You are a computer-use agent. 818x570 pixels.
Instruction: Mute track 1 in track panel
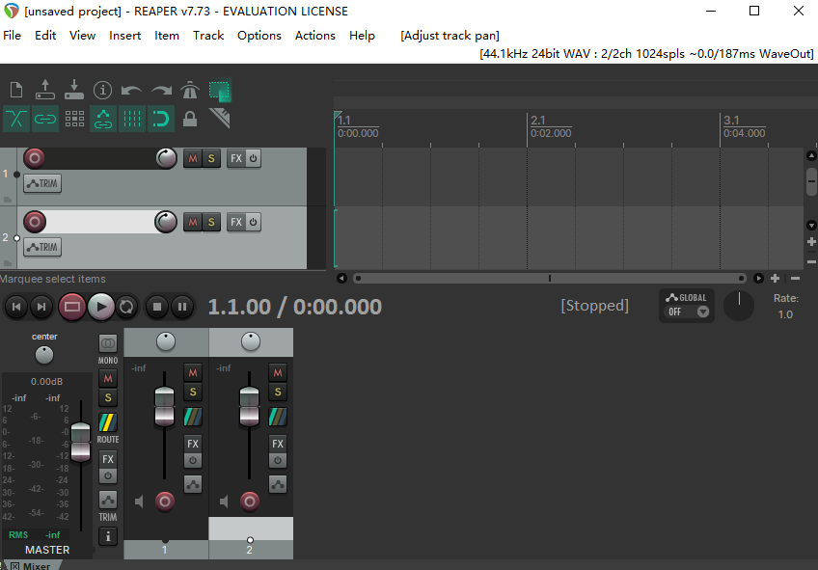click(193, 158)
